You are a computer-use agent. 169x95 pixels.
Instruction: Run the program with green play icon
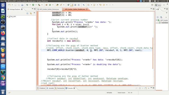[x=33, y=5]
